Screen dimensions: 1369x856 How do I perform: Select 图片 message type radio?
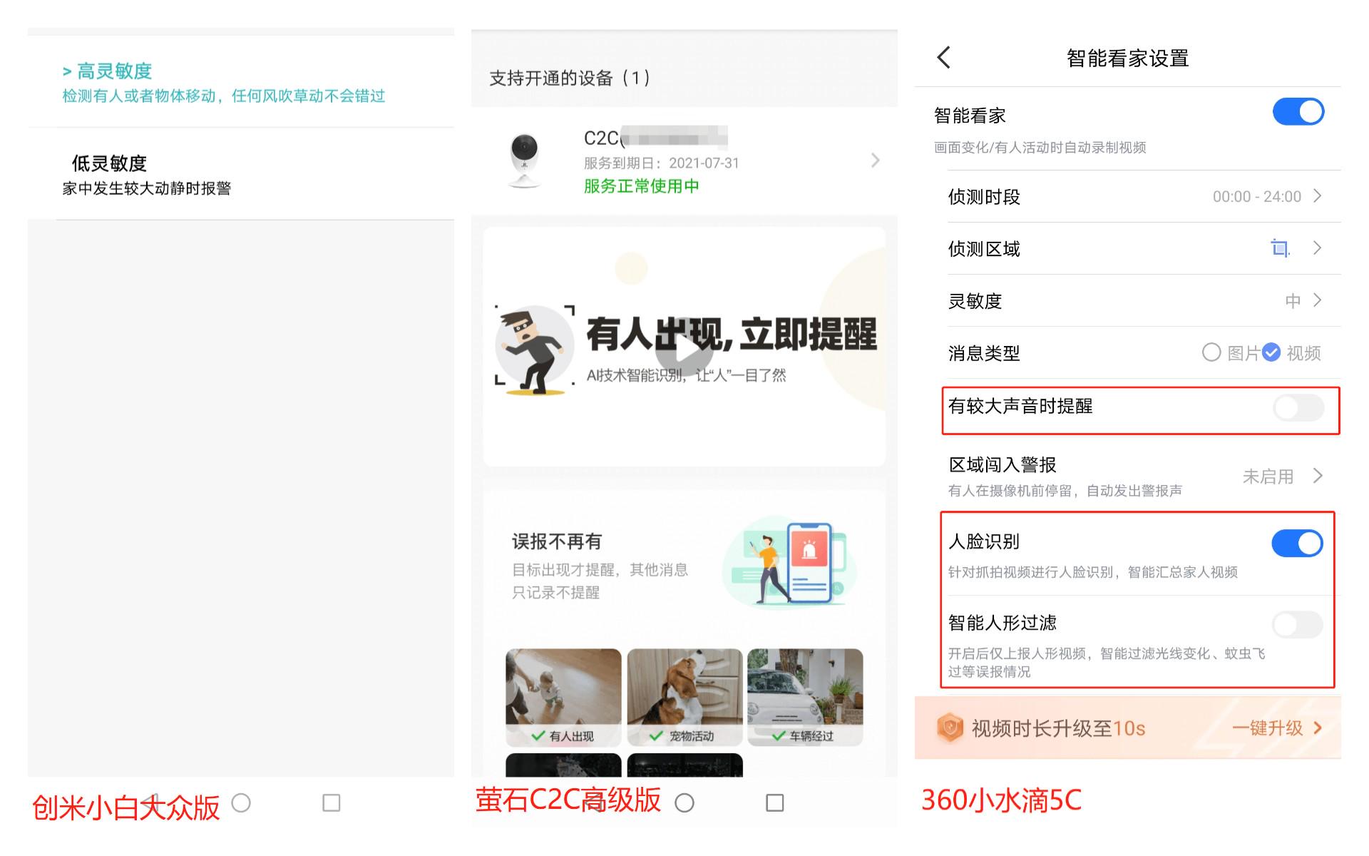(x=1211, y=352)
